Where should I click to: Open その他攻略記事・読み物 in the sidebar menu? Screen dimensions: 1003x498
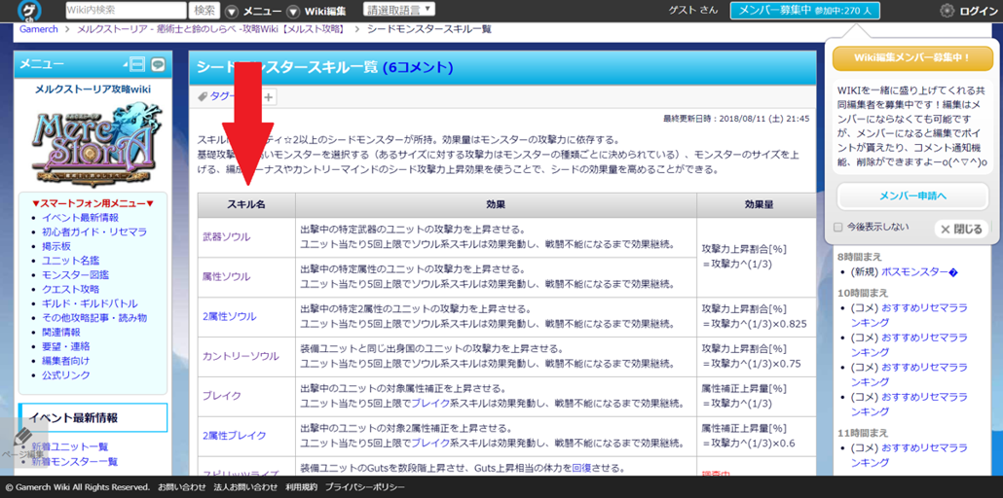click(x=94, y=318)
